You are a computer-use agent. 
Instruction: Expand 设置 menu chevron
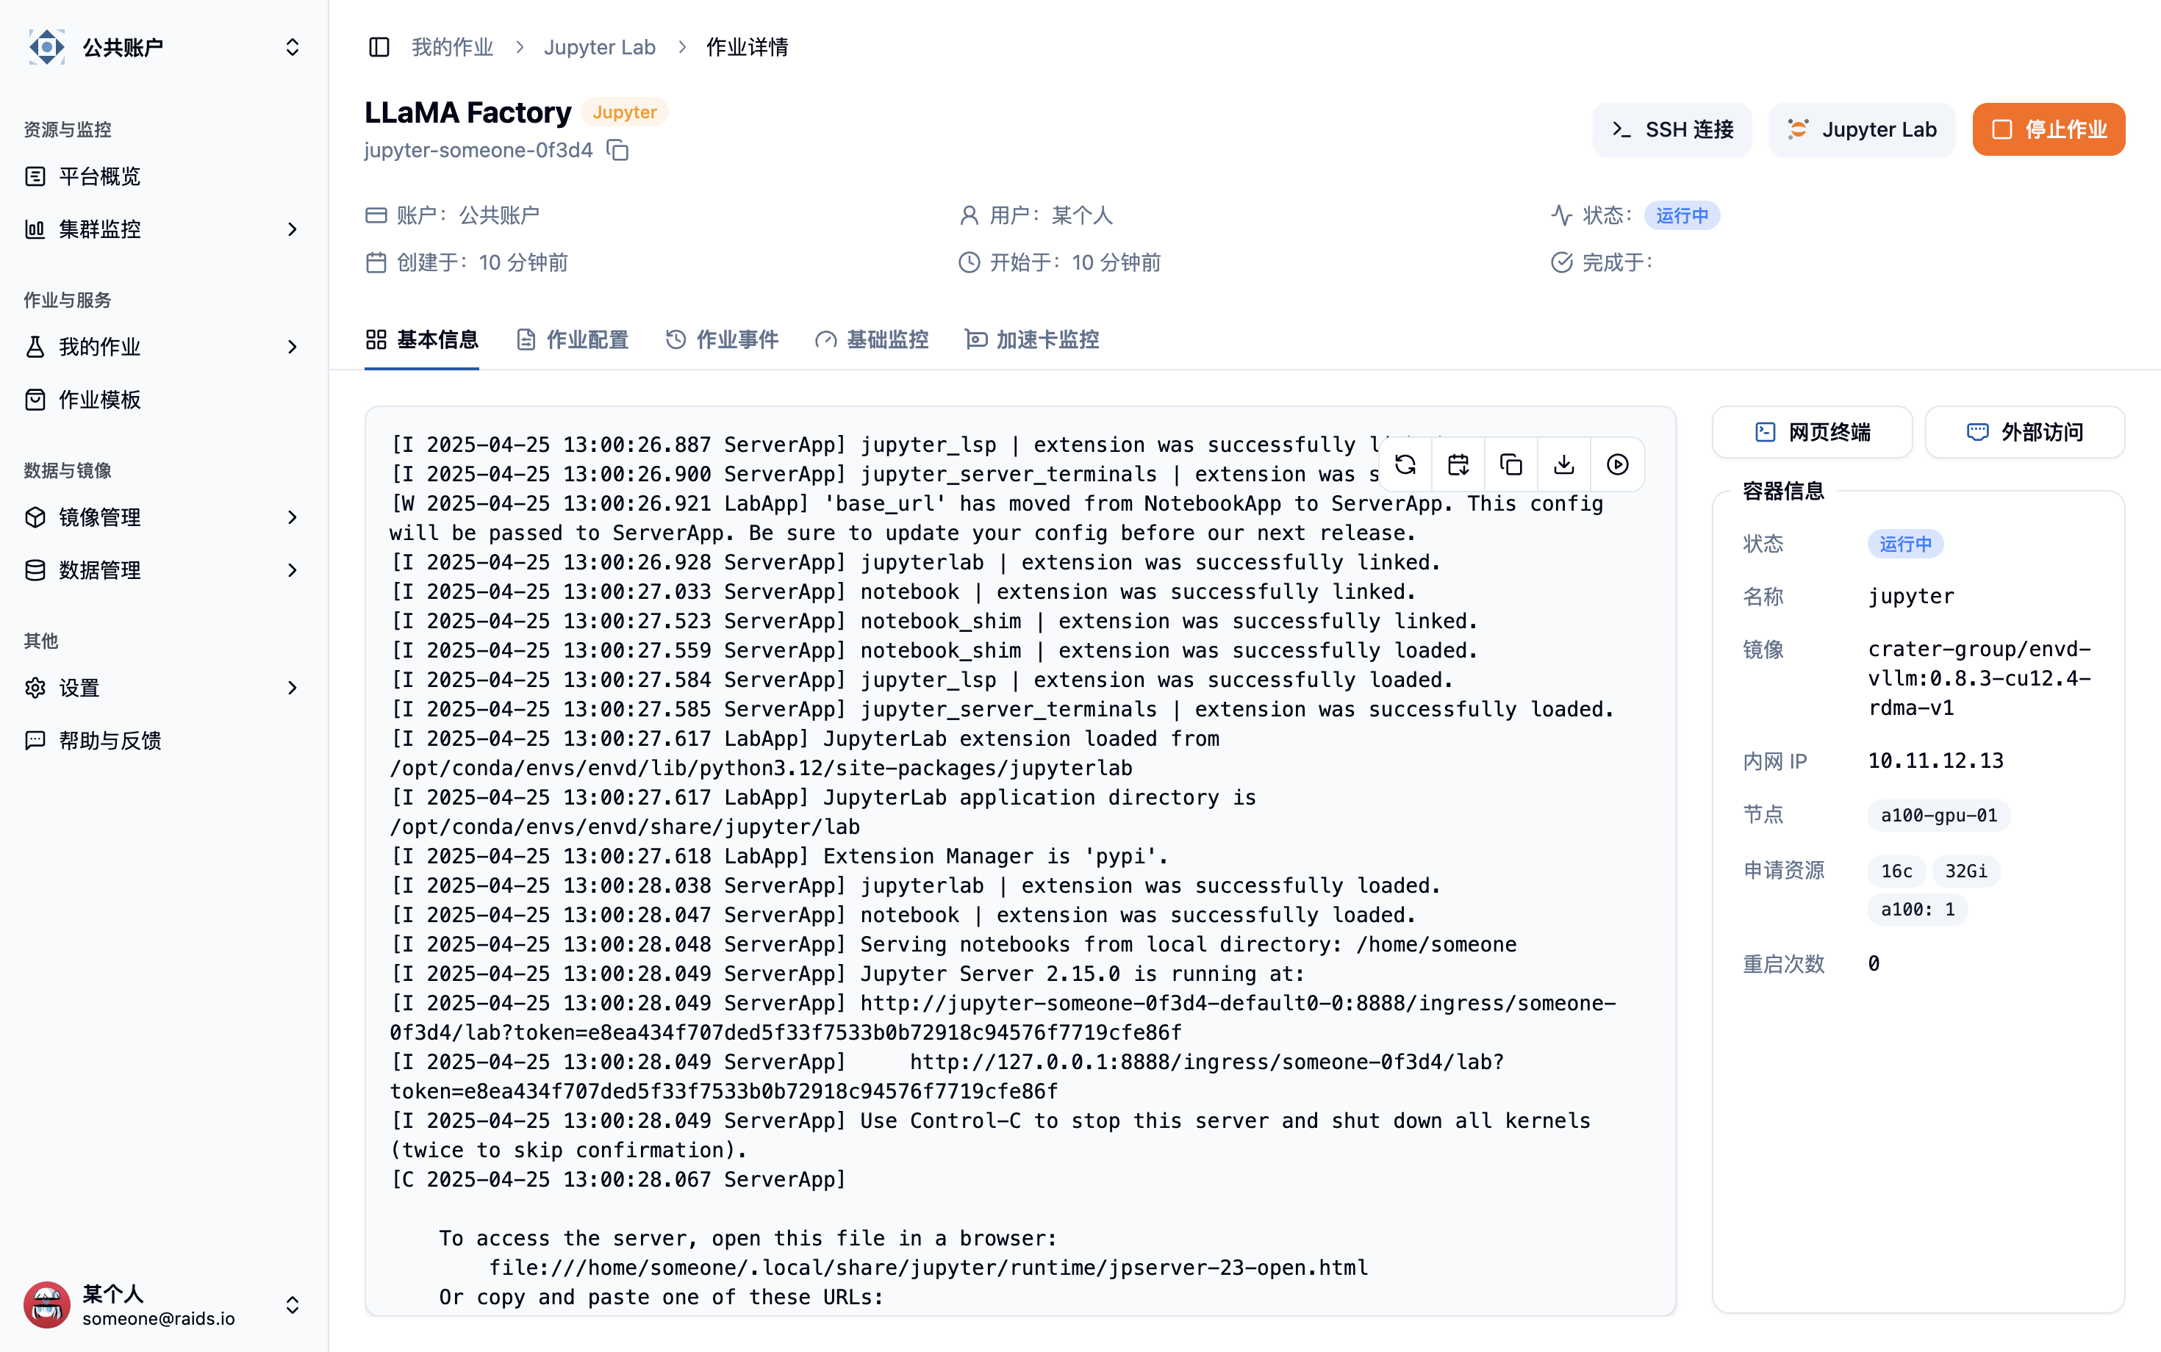pos(293,688)
